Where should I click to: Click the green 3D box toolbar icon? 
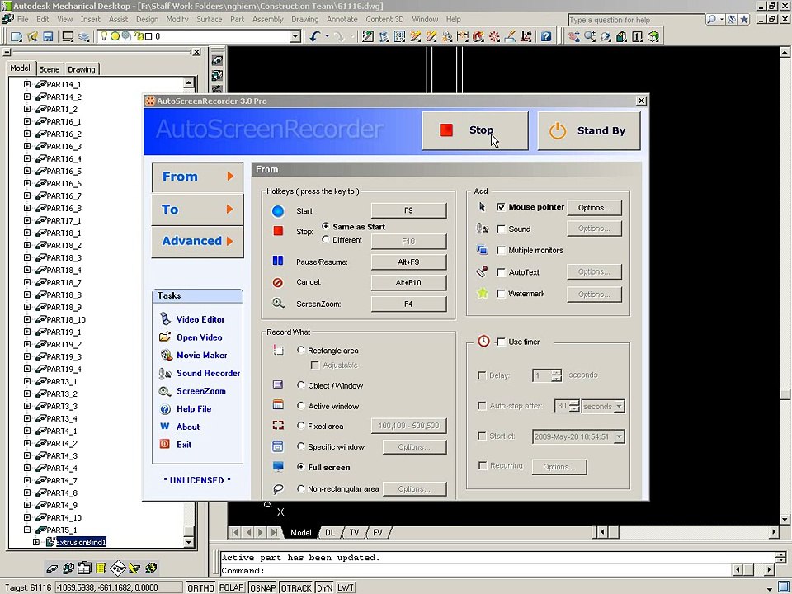tap(653, 36)
